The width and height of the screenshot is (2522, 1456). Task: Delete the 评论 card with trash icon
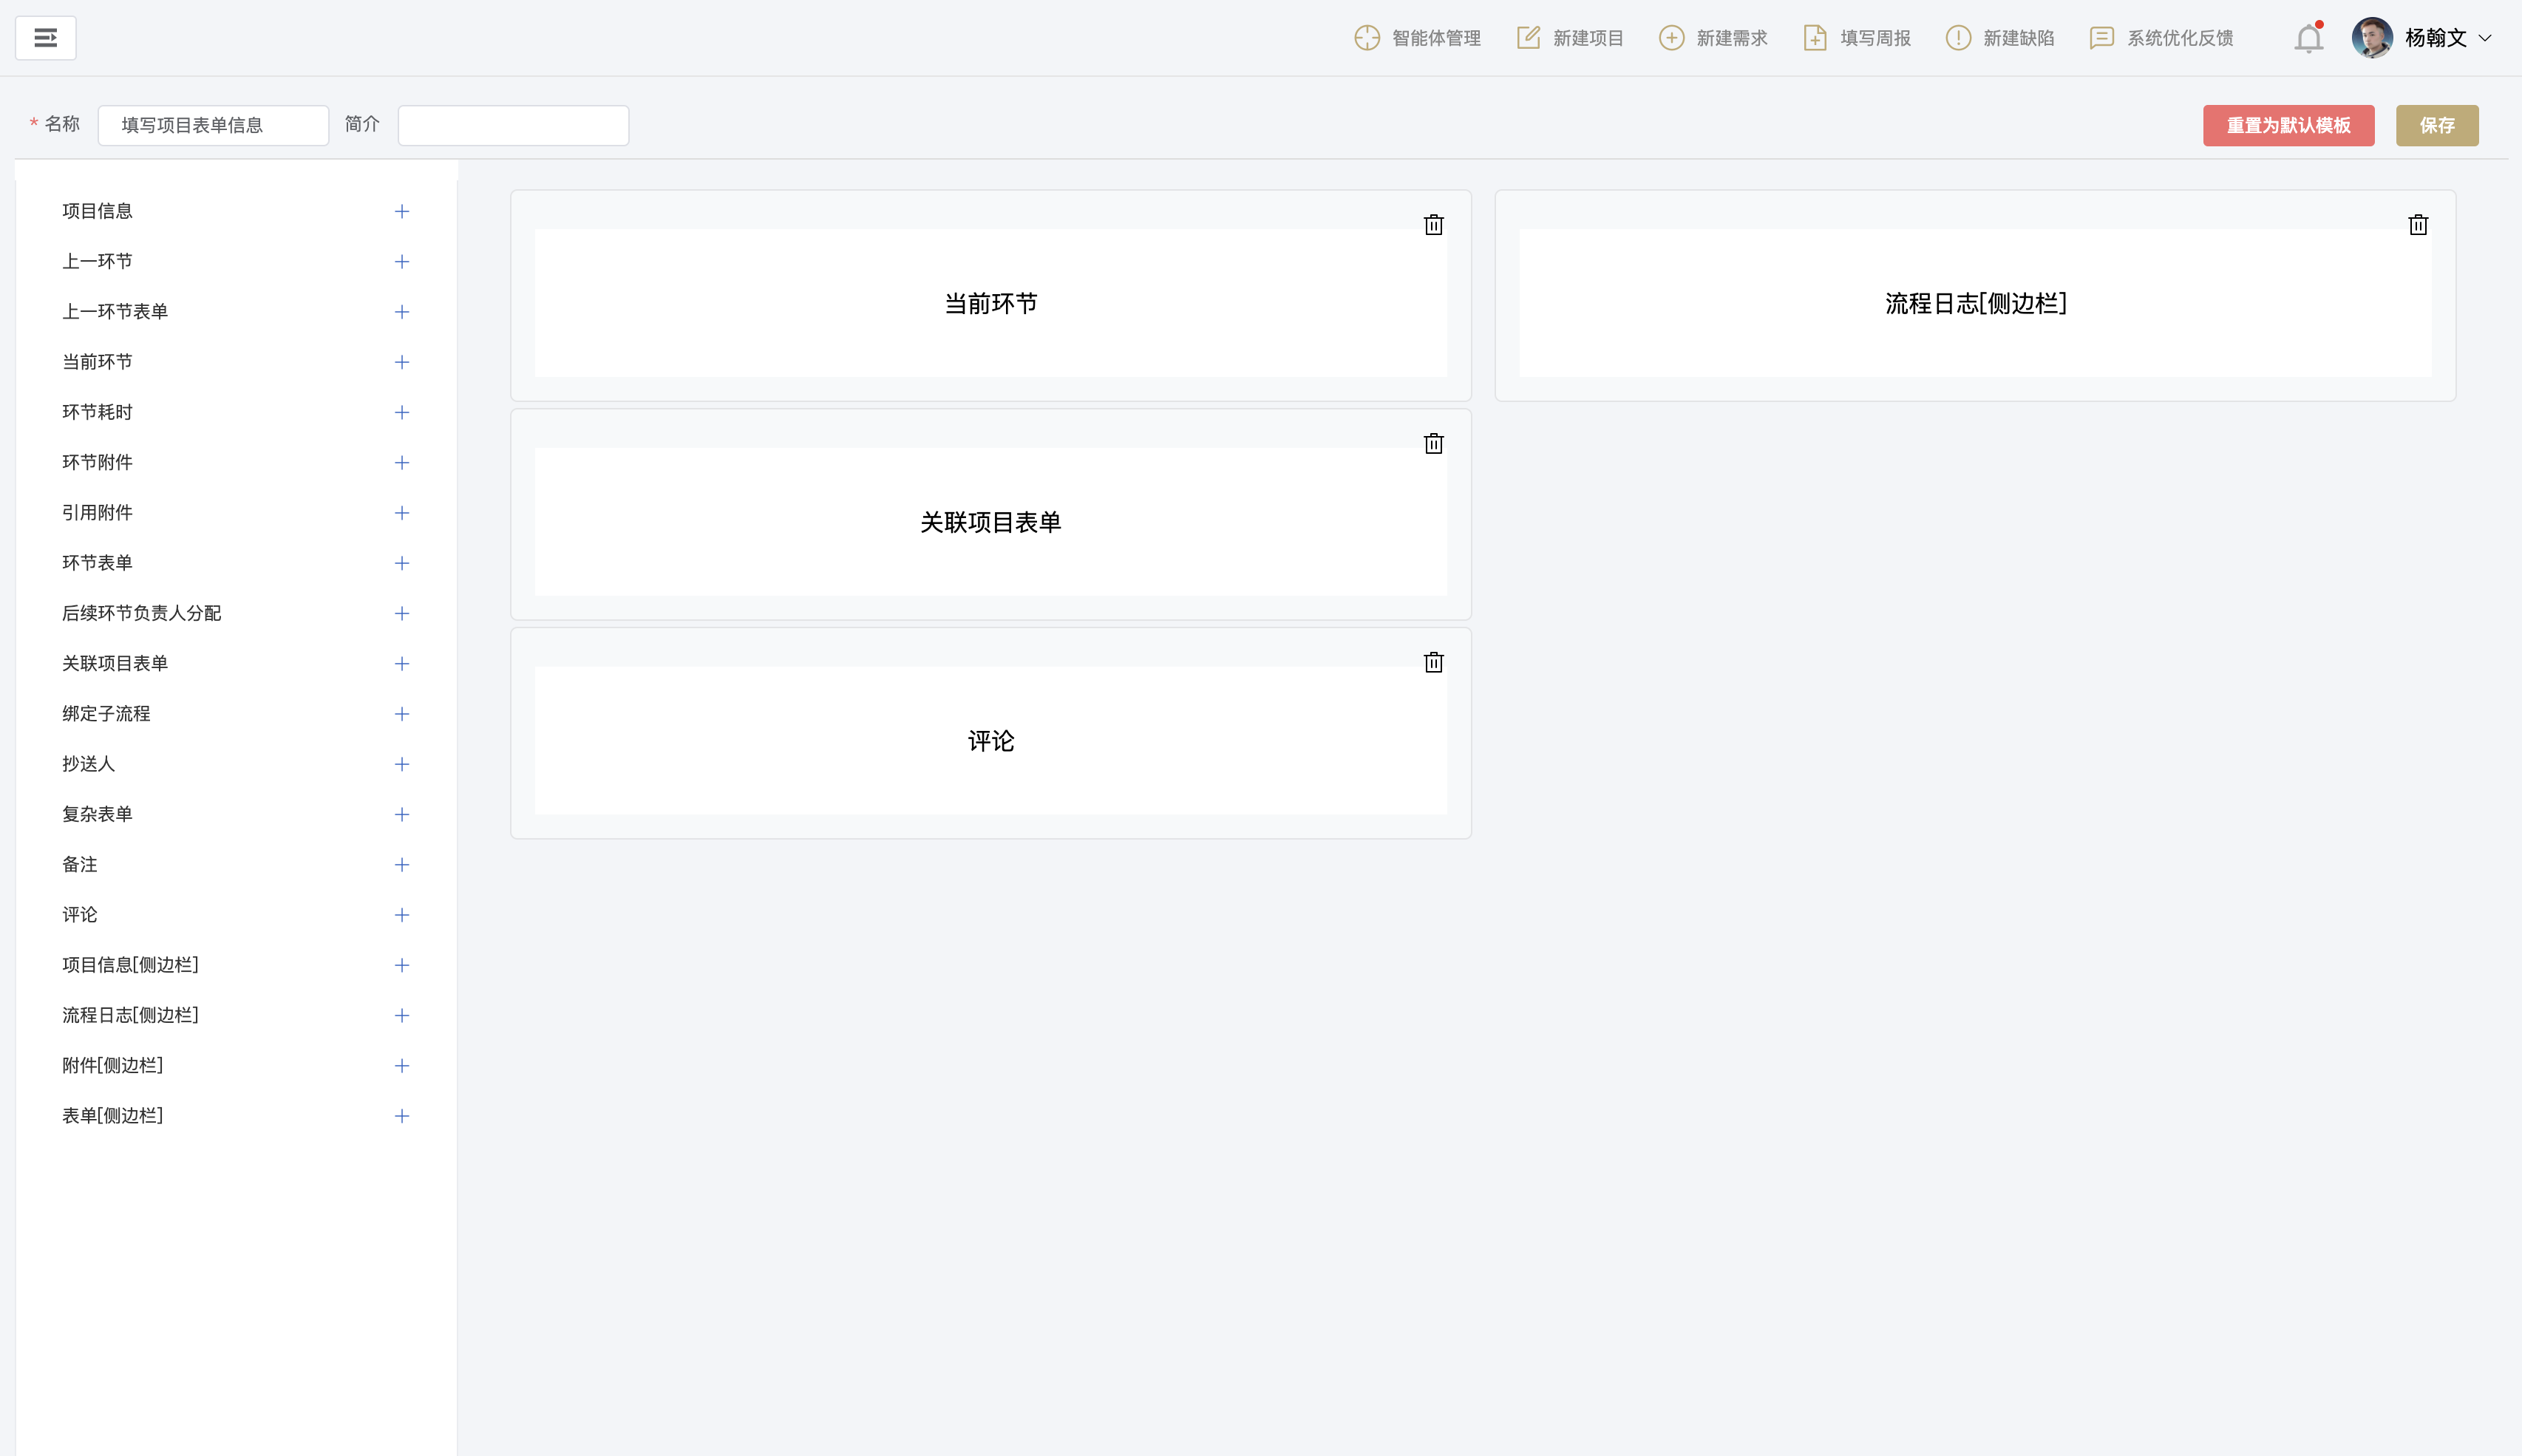(1433, 662)
